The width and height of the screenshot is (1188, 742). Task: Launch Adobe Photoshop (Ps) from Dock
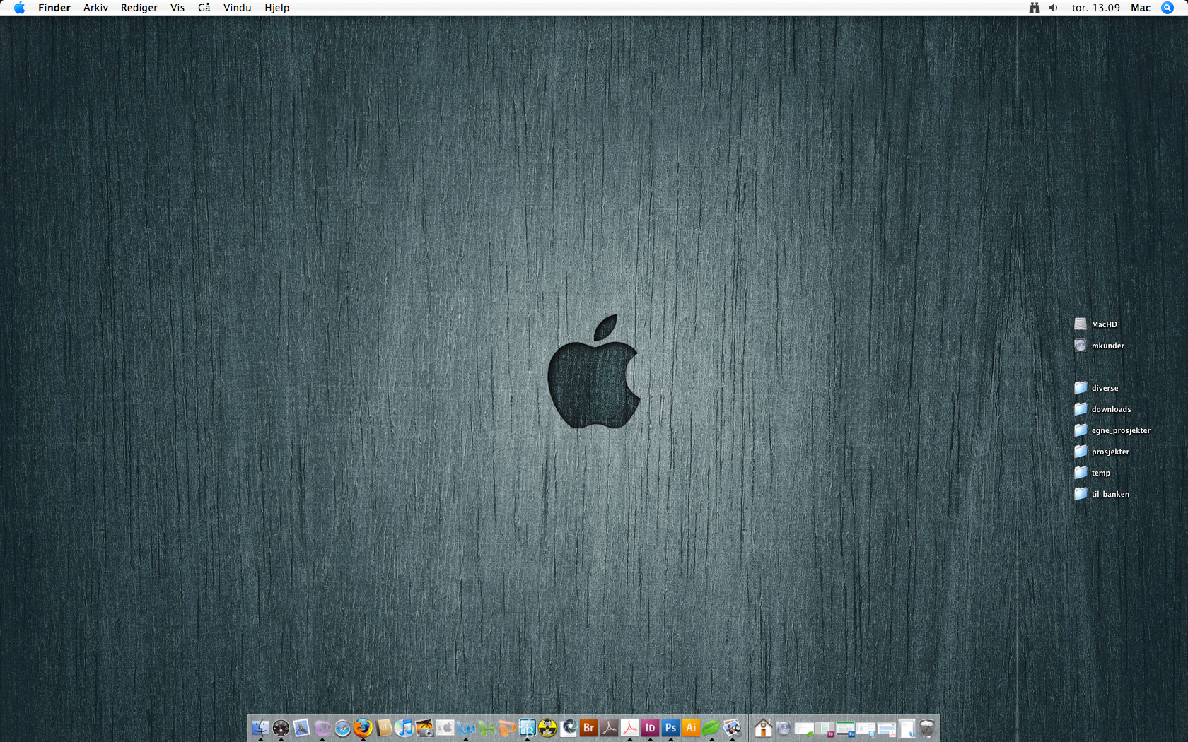point(670,728)
